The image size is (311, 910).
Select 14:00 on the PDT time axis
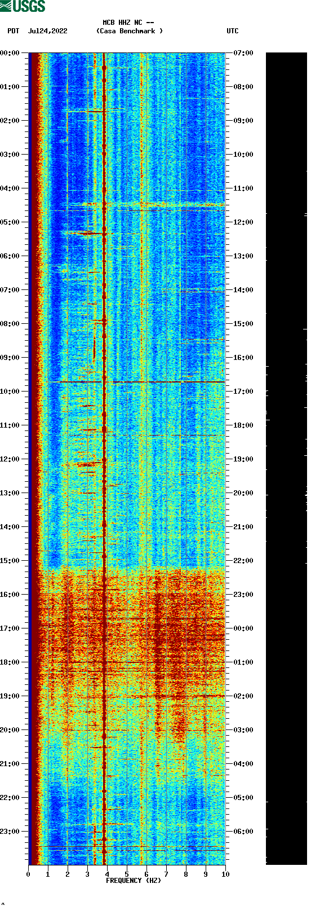[x=10, y=527]
